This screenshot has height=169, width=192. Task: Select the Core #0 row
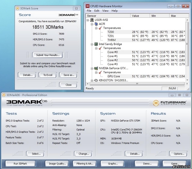coord(146,52)
